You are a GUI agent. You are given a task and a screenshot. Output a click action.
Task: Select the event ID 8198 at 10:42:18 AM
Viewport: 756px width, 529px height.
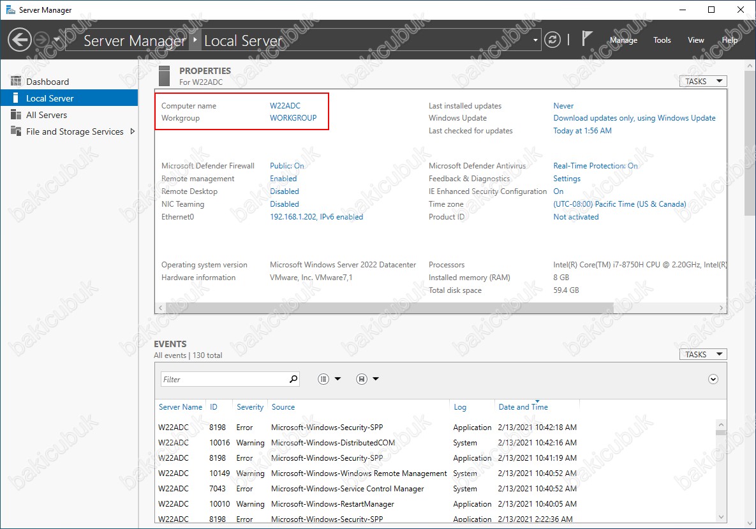pyautogui.click(x=435, y=428)
